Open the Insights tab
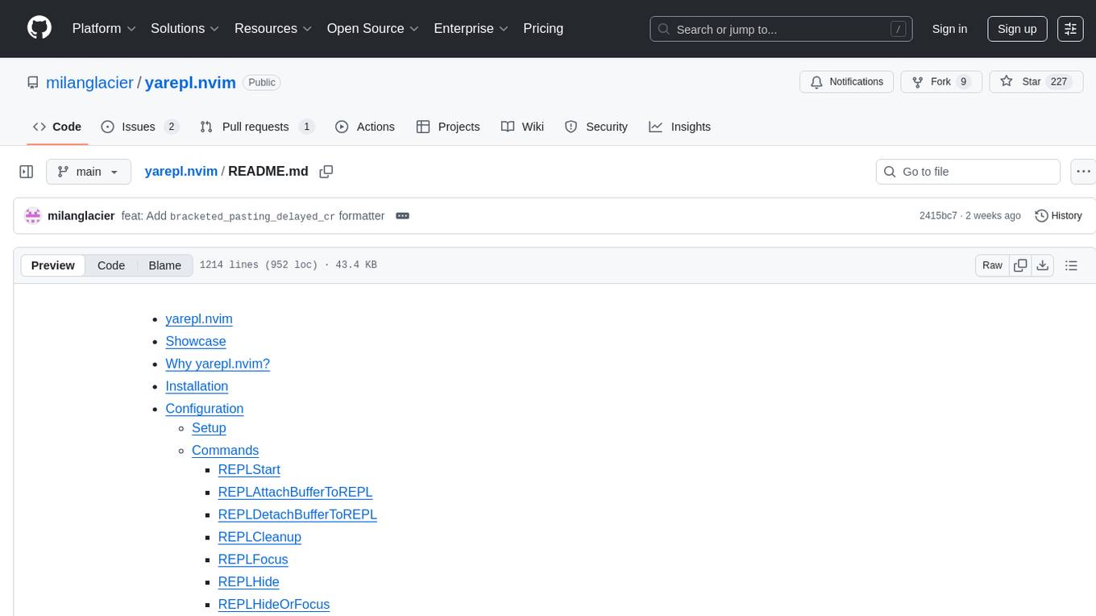 coord(680,127)
